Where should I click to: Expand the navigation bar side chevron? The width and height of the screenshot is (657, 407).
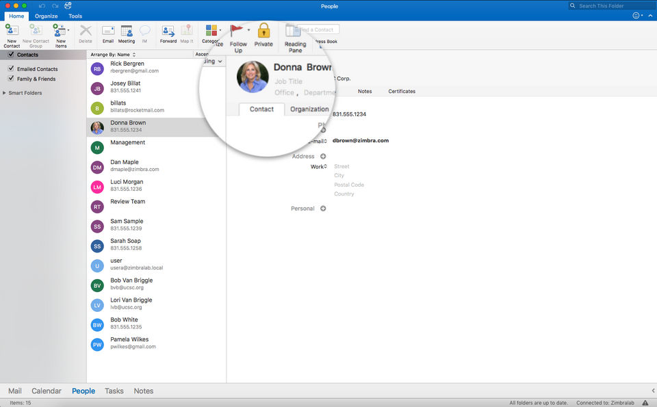(x=653, y=391)
